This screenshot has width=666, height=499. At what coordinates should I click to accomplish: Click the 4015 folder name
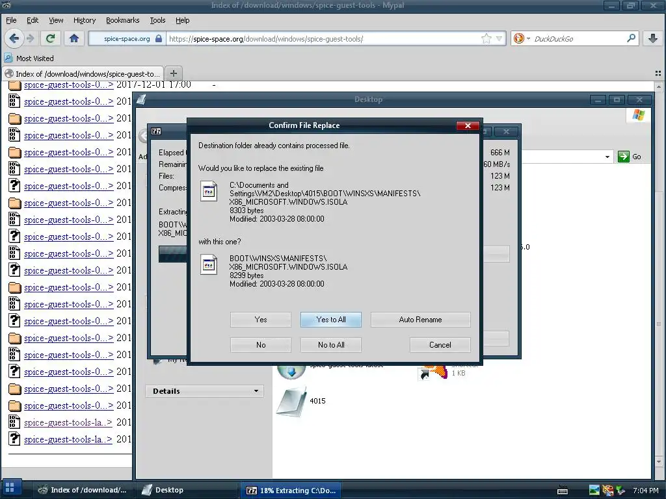(x=317, y=401)
